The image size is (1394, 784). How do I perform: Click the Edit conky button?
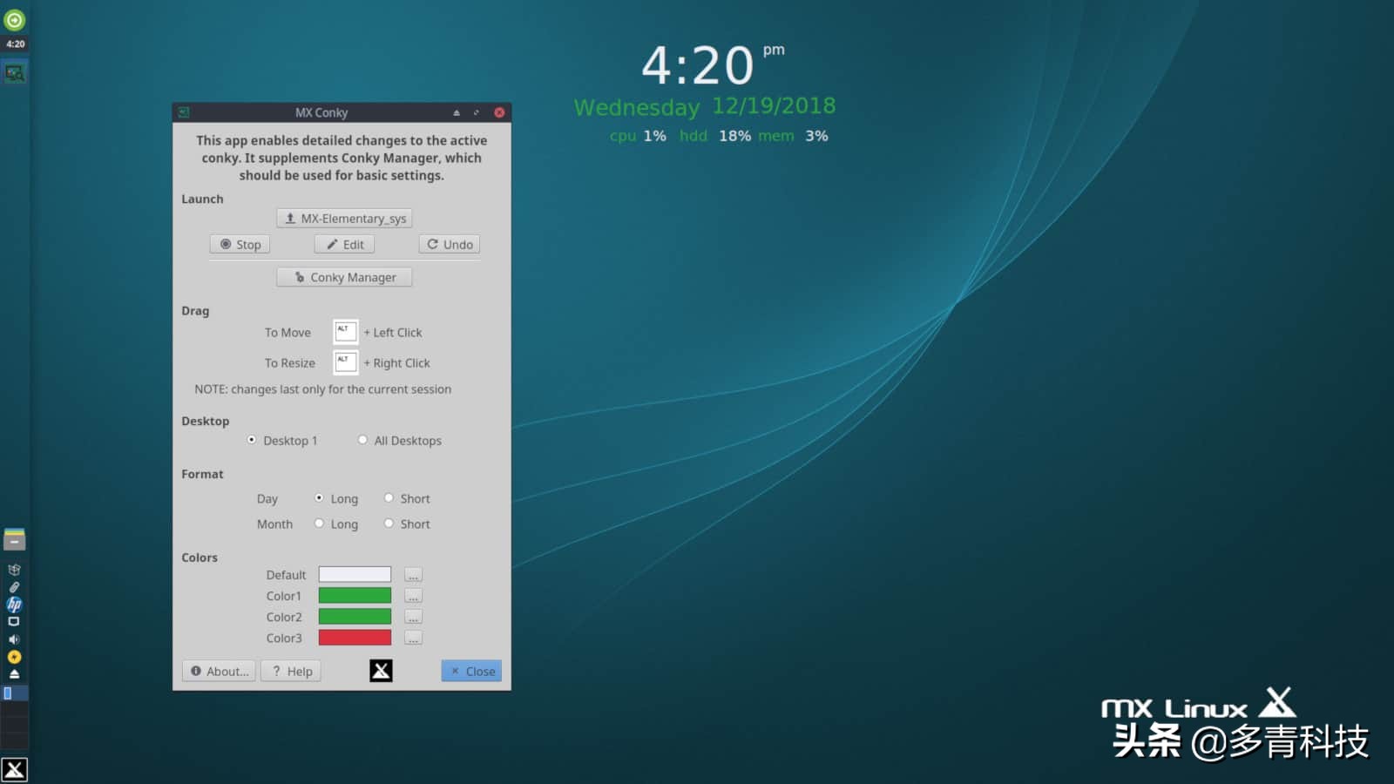pos(344,245)
